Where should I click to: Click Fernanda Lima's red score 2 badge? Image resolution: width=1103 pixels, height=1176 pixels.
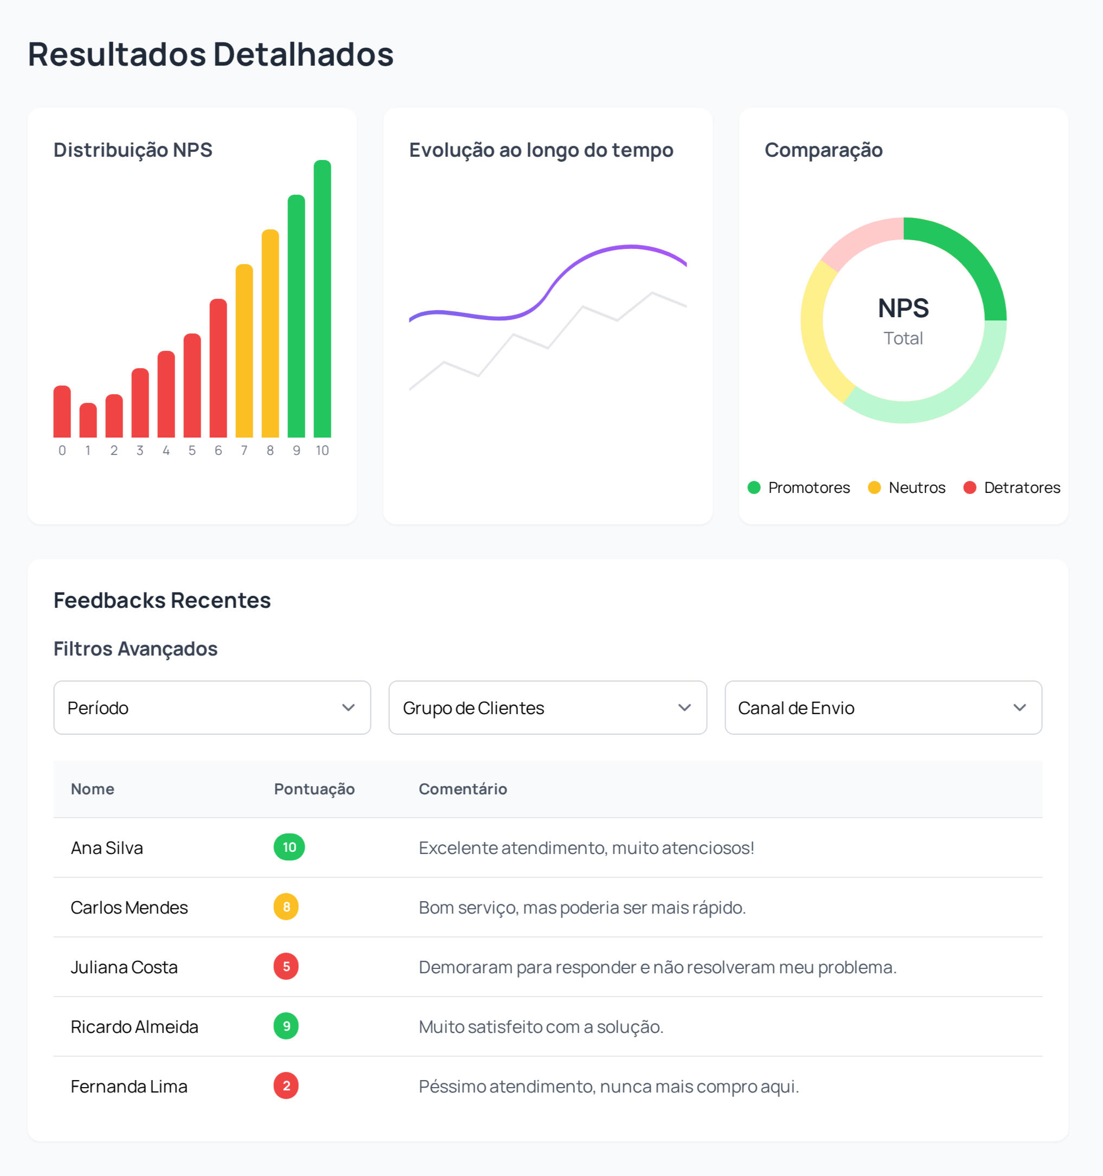[x=286, y=1086]
